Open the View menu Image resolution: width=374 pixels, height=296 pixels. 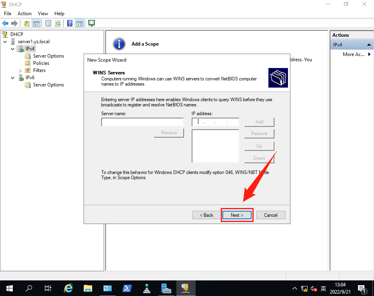(43, 14)
